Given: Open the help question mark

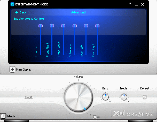Looking at the screenshot, I should (x=130, y=4).
